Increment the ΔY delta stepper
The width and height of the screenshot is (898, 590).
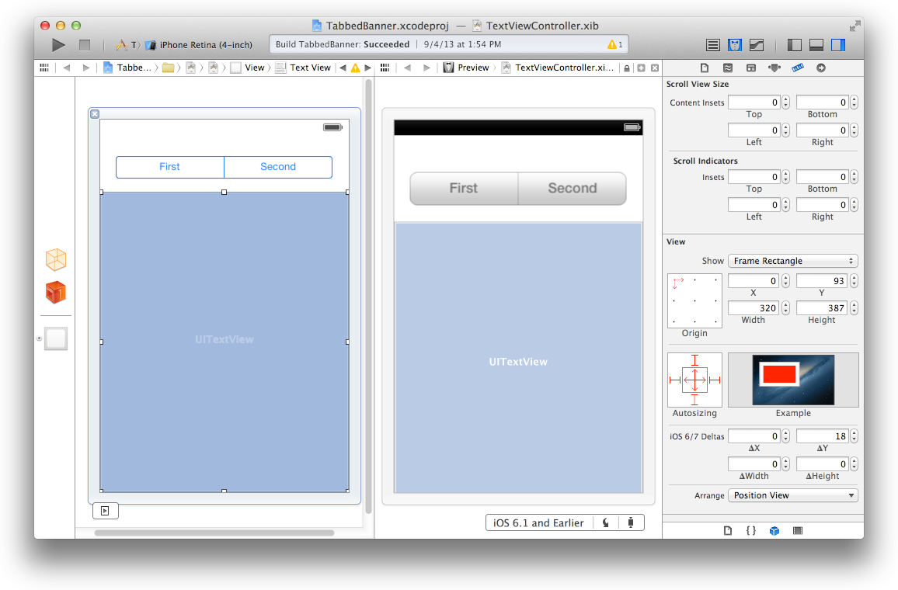pos(853,432)
